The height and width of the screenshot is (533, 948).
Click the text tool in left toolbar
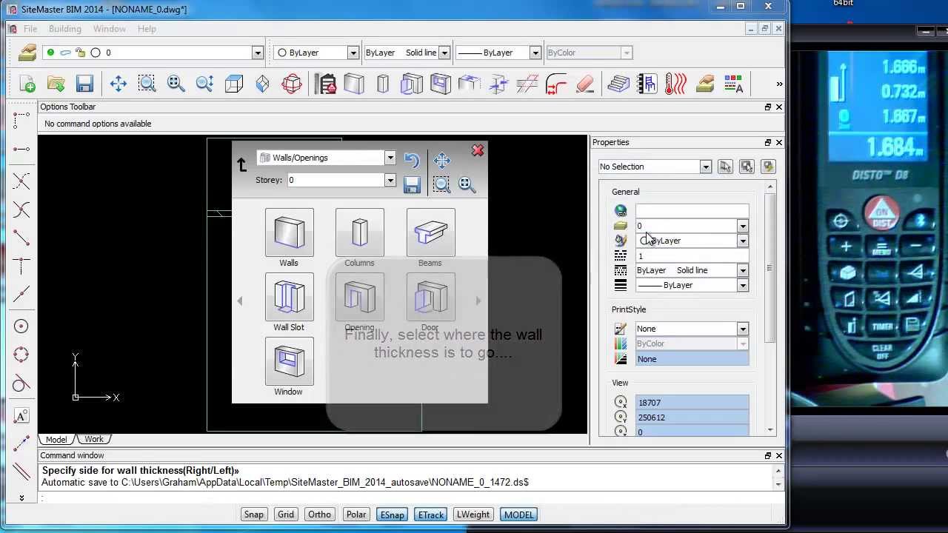(21, 415)
